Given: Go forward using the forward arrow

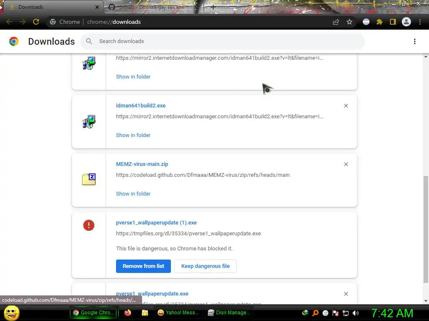Looking at the screenshot, I should click(23, 22).
